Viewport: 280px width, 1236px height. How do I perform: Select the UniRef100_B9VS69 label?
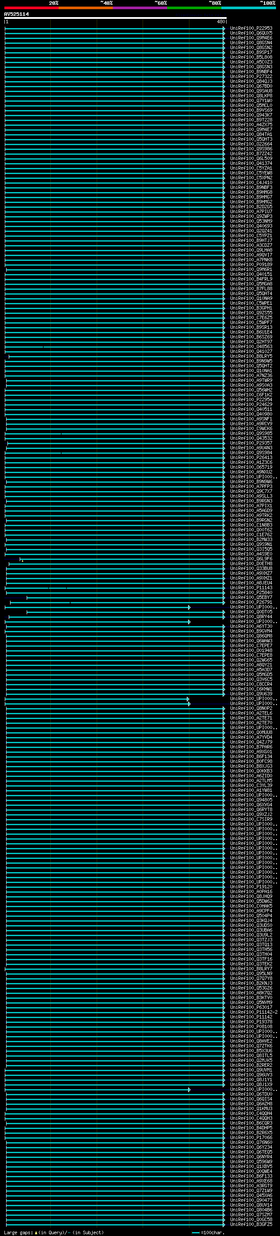point(251,110)
